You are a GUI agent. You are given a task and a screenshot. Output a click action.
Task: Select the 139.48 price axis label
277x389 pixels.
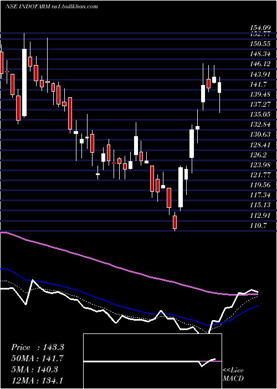tap(260, 94)
